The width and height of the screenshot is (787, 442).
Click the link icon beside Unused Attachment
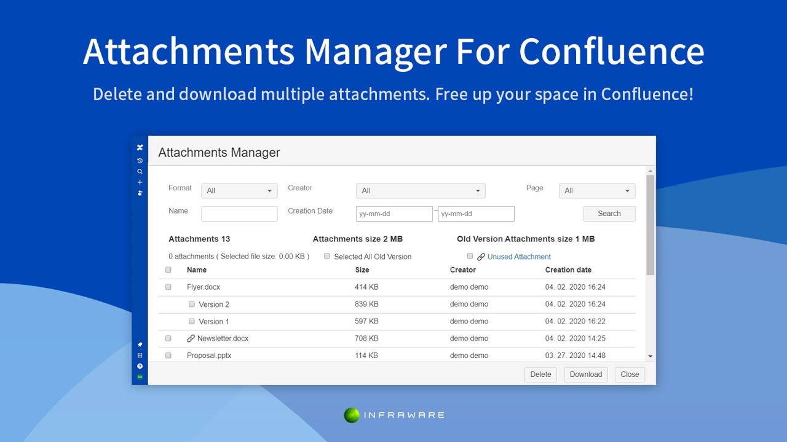point(481,257)
